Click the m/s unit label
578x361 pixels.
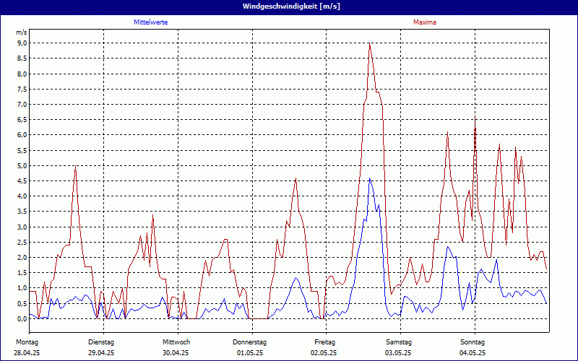tap(21, 32)
